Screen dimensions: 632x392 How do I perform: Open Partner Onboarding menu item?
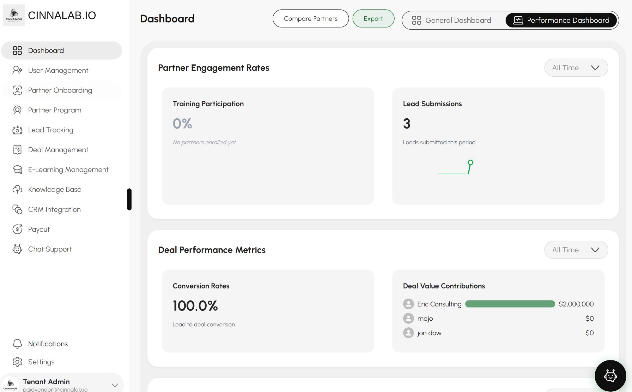coord(62,90)
